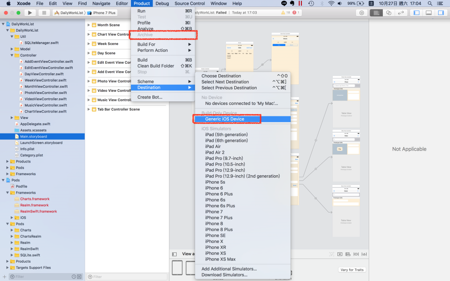Click recent files filter clock icon

(74, 277)
